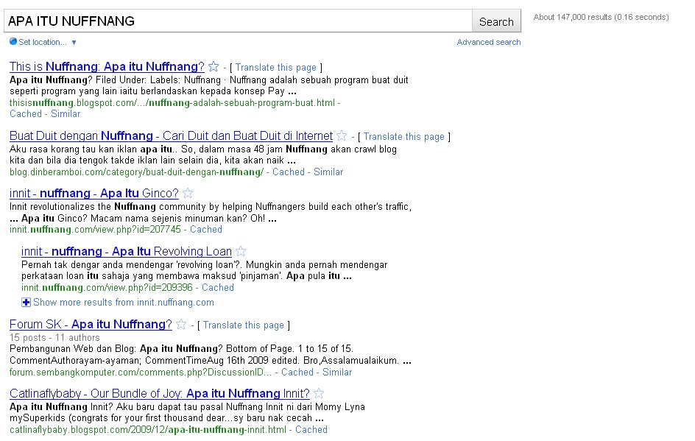Open Advanced search link

(489, 42)
